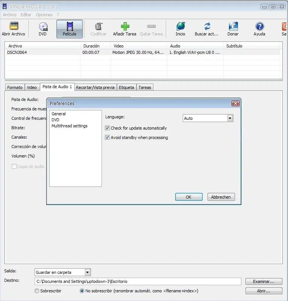The width and height of the screenshot is (288, 301).
Task: Click the Buscar act... update arrows icon
Action: click(206, 29)
